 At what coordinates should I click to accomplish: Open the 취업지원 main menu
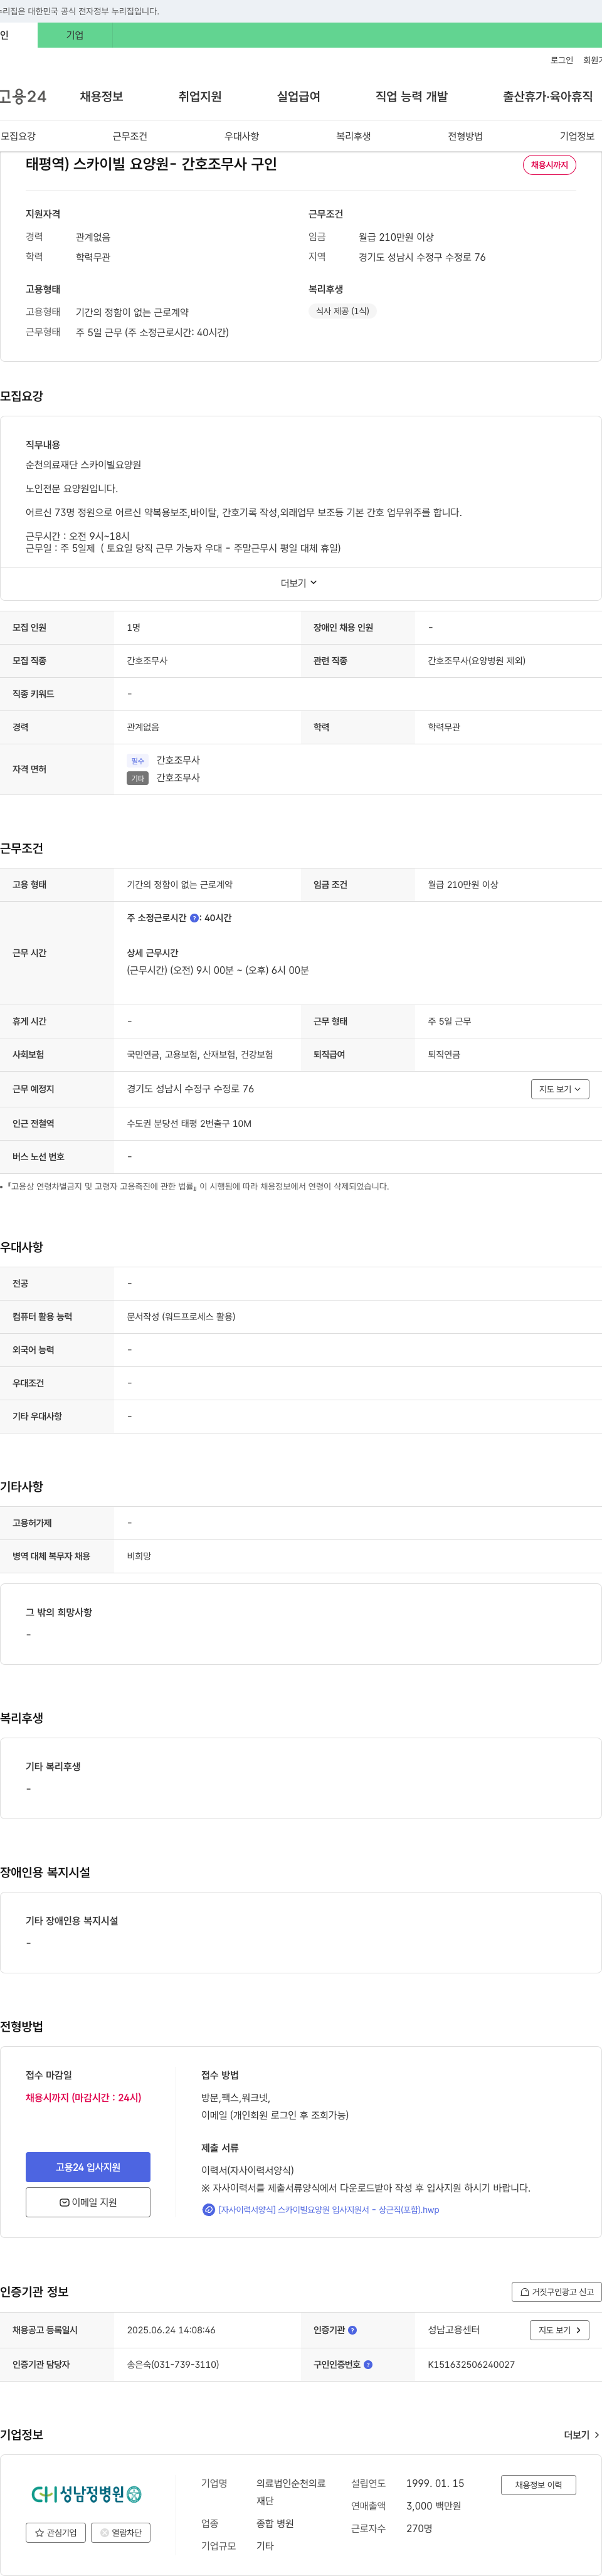200,96
